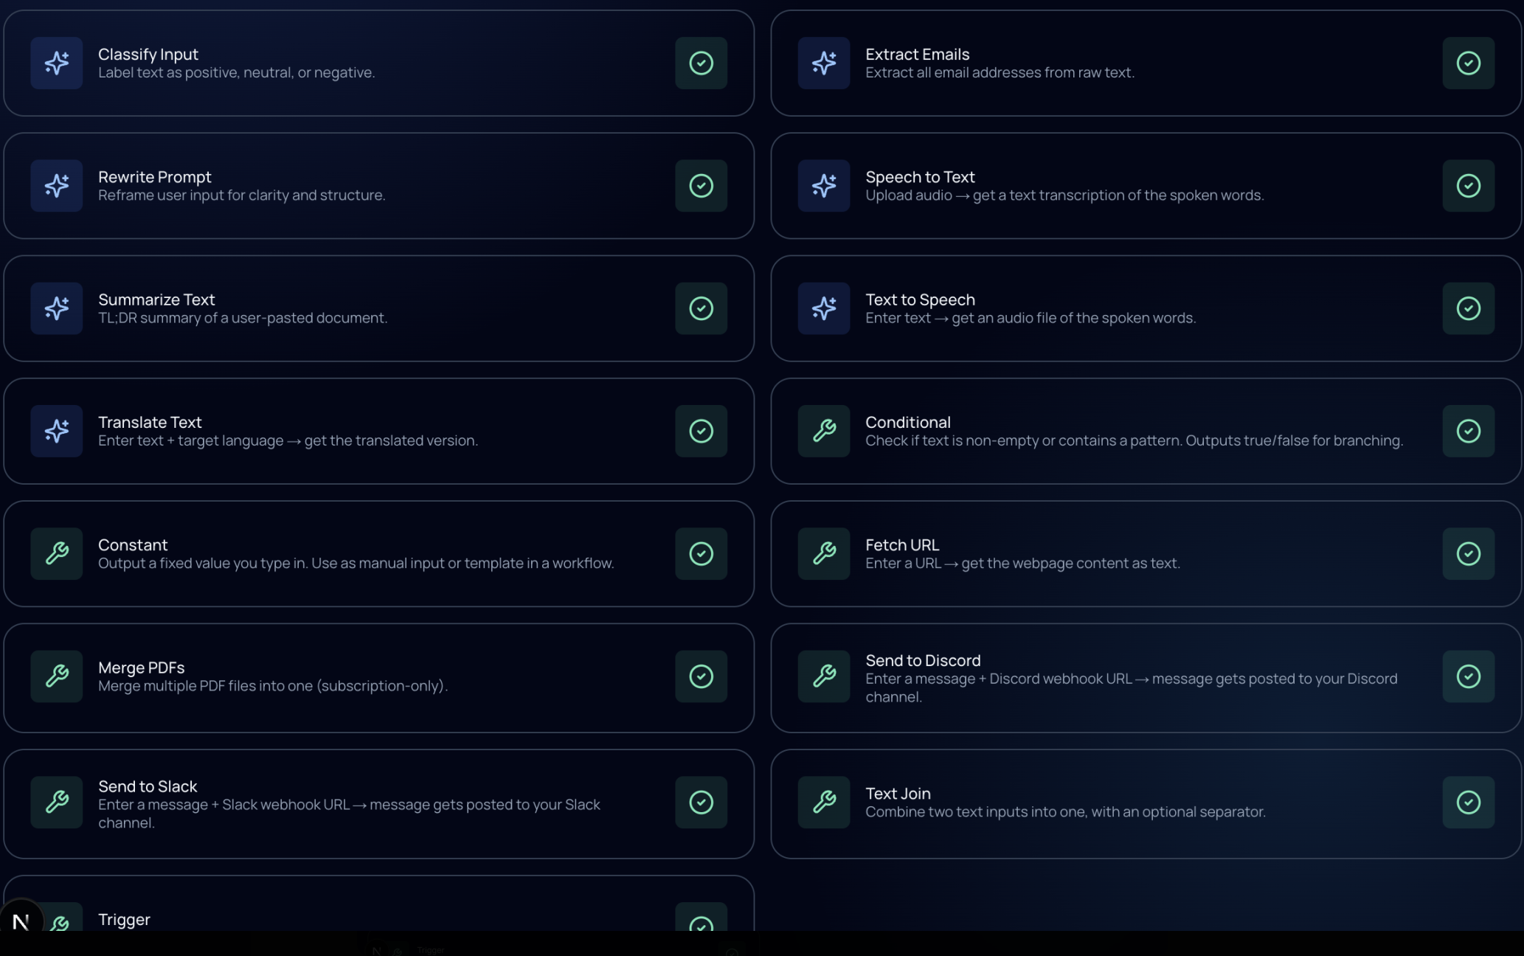Select the Summarize Text card title
The width and height of the screenshot is (1524, 956).
[x=156, y=299]
